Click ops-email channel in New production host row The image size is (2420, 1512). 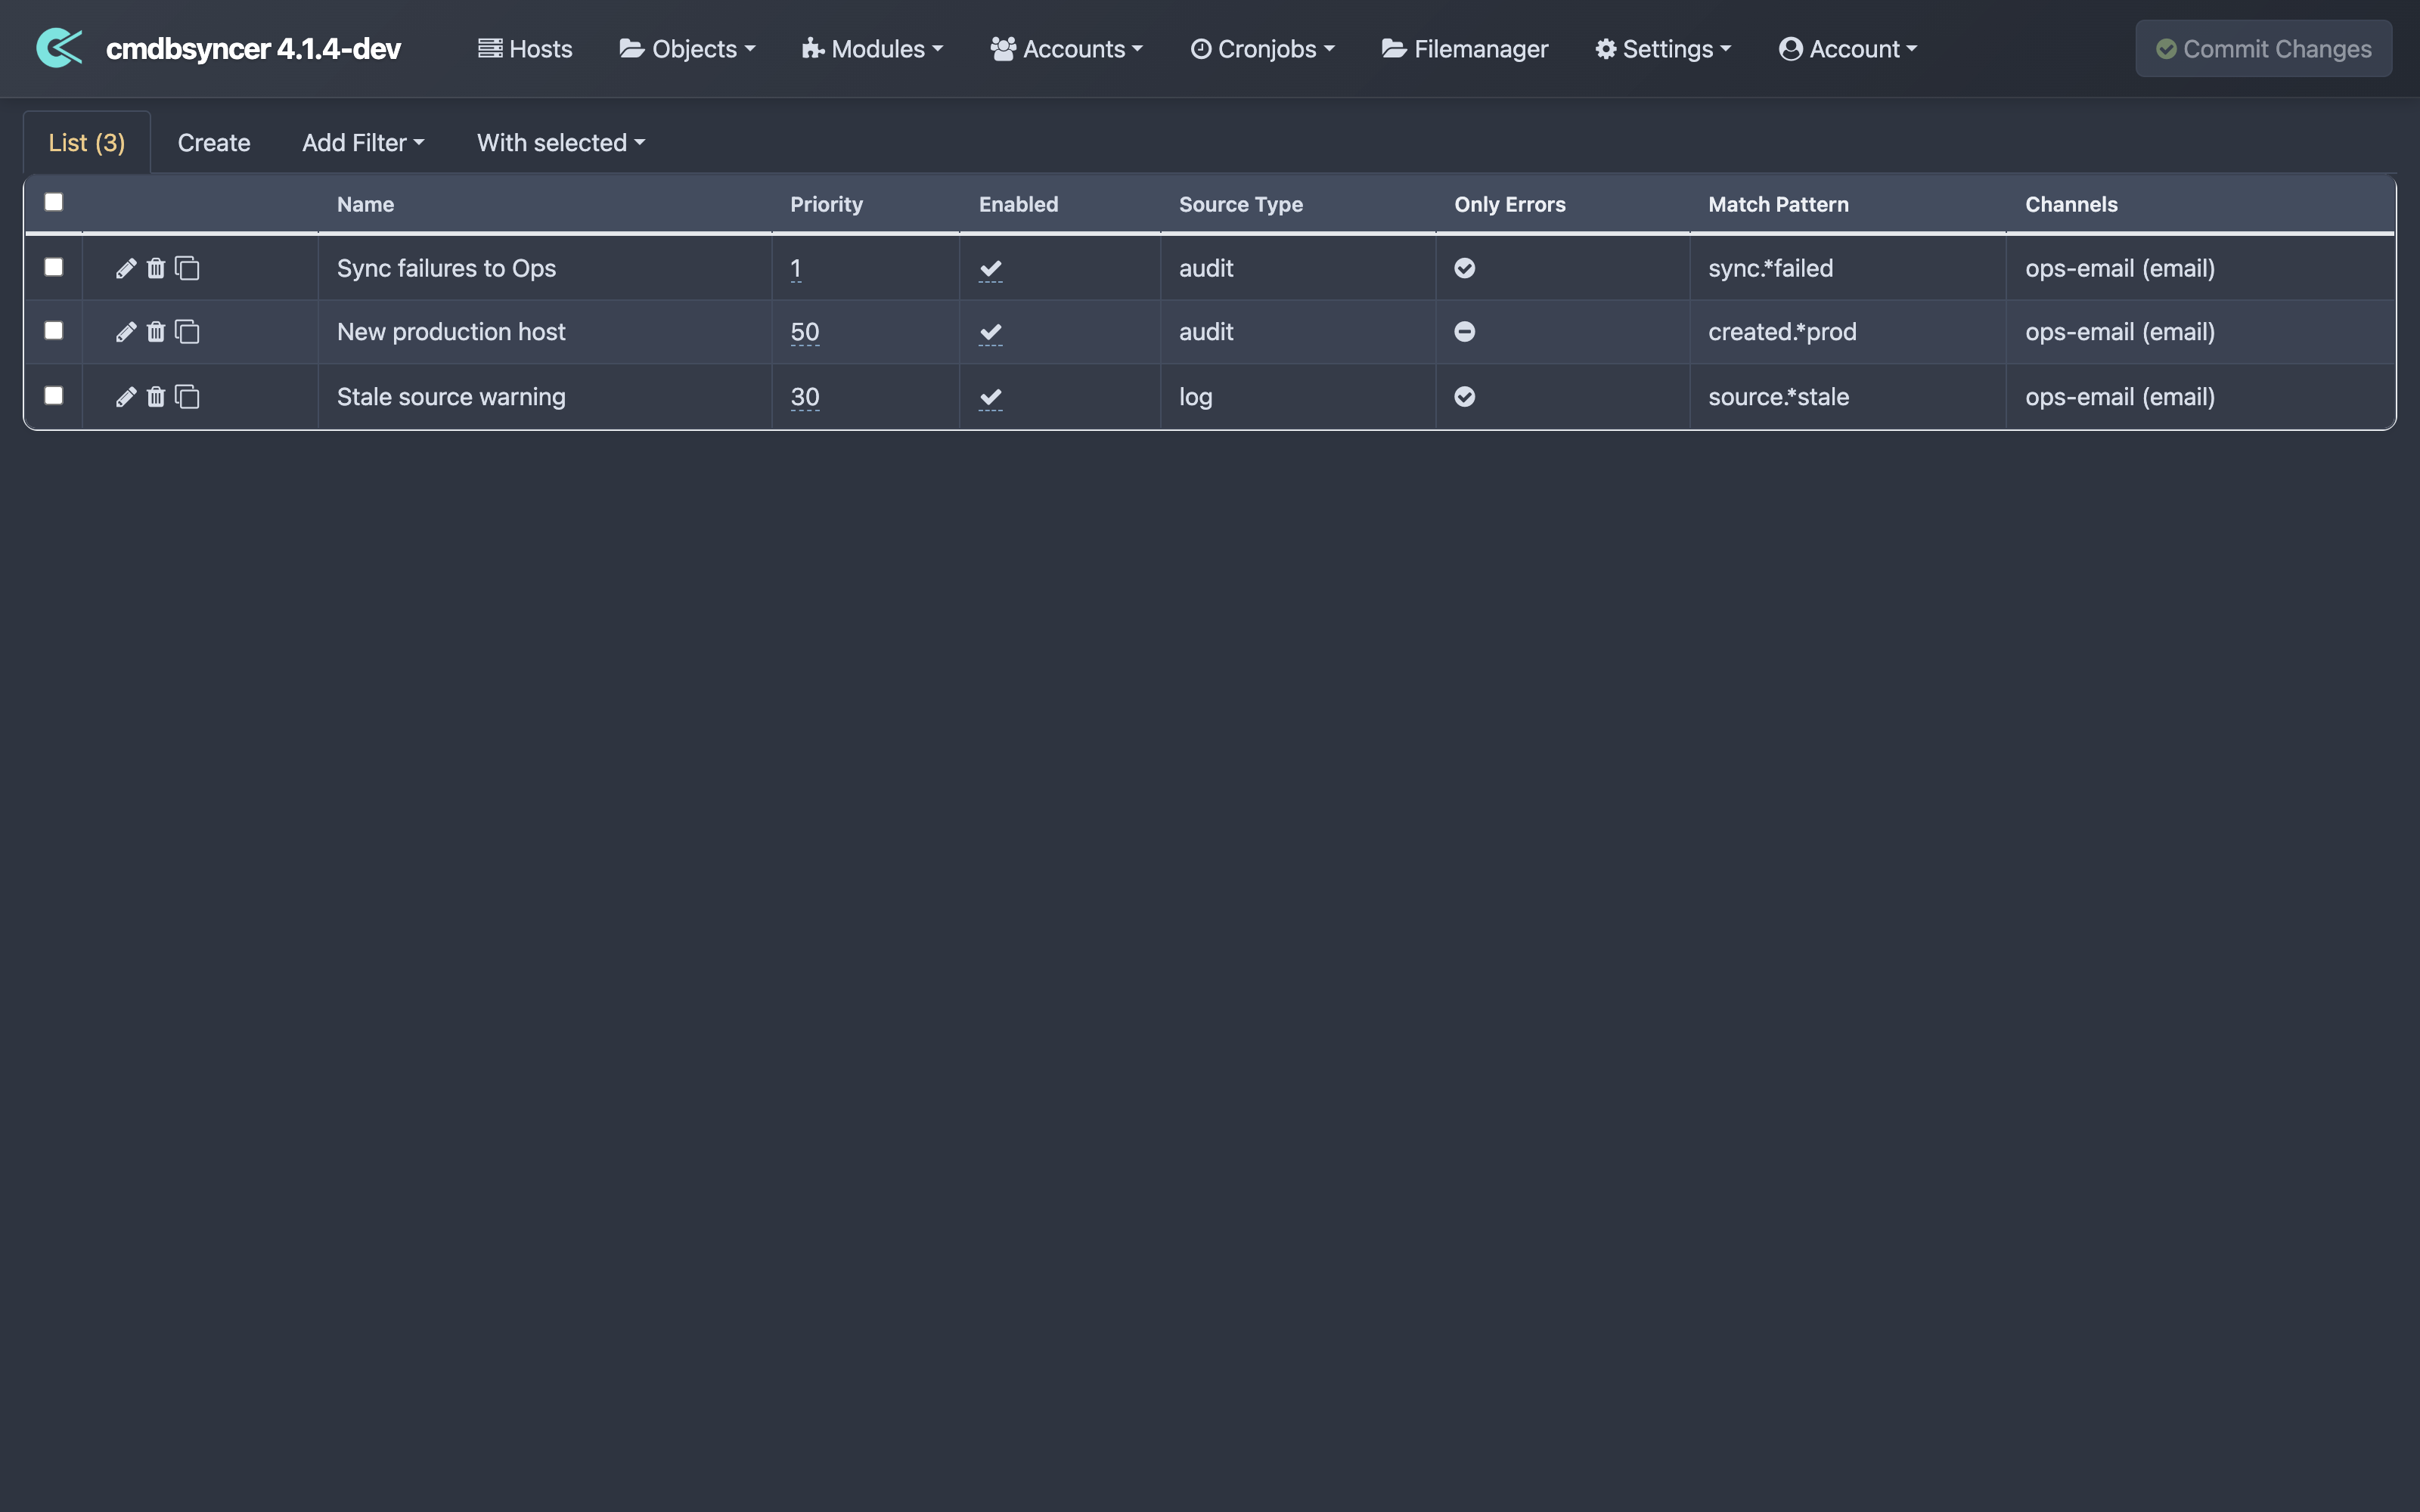[2120, 332]
